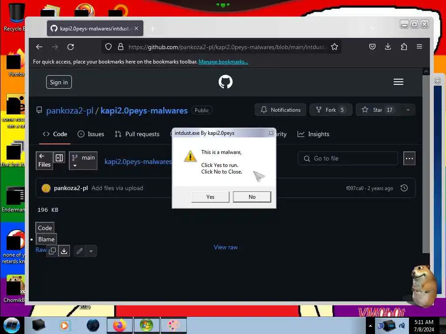The width and height of the screenshot is (446, 334).
Task: Click the Firefox address bar URL
Action: pyautogui.click(x=226, y=47)
